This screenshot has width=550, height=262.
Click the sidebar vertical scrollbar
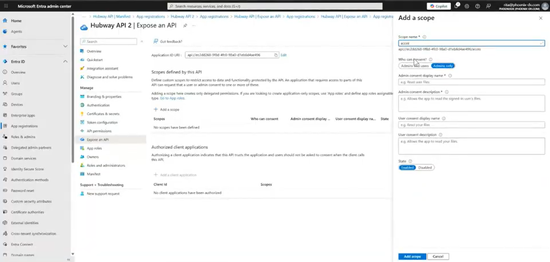pyautogui.click(x=73, y=88)
